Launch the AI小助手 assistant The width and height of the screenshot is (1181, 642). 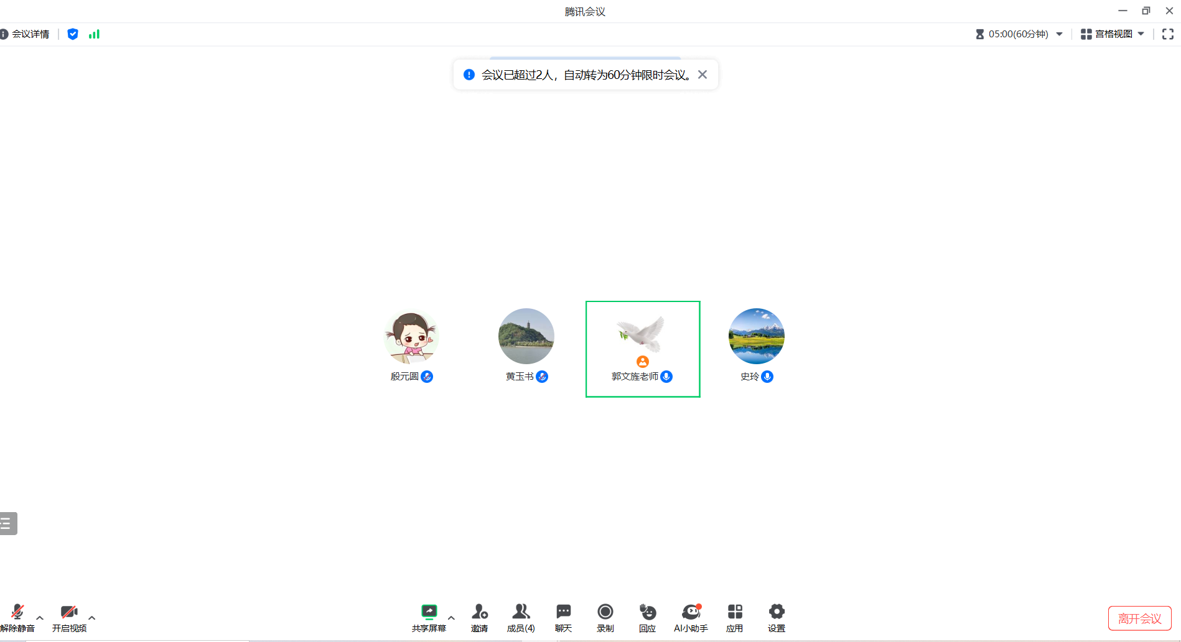(691, 618)
